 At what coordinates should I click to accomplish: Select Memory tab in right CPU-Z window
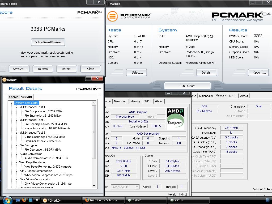click(x=221, y=95)
